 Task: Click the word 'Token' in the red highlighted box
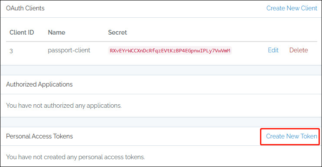pos(309,136)
